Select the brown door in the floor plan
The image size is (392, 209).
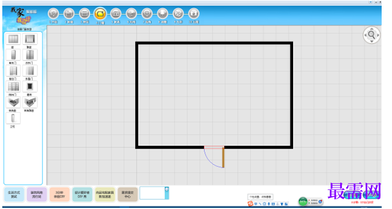pyautogui.click(x=223, y=157)
